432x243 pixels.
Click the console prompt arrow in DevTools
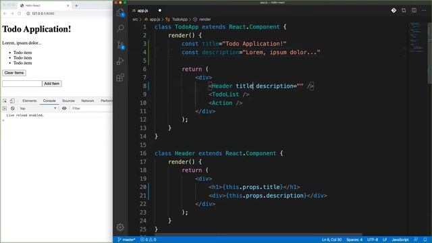3,120
